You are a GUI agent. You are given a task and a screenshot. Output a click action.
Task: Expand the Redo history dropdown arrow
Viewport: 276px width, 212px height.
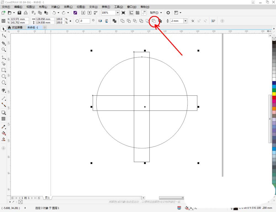point(68,13)
